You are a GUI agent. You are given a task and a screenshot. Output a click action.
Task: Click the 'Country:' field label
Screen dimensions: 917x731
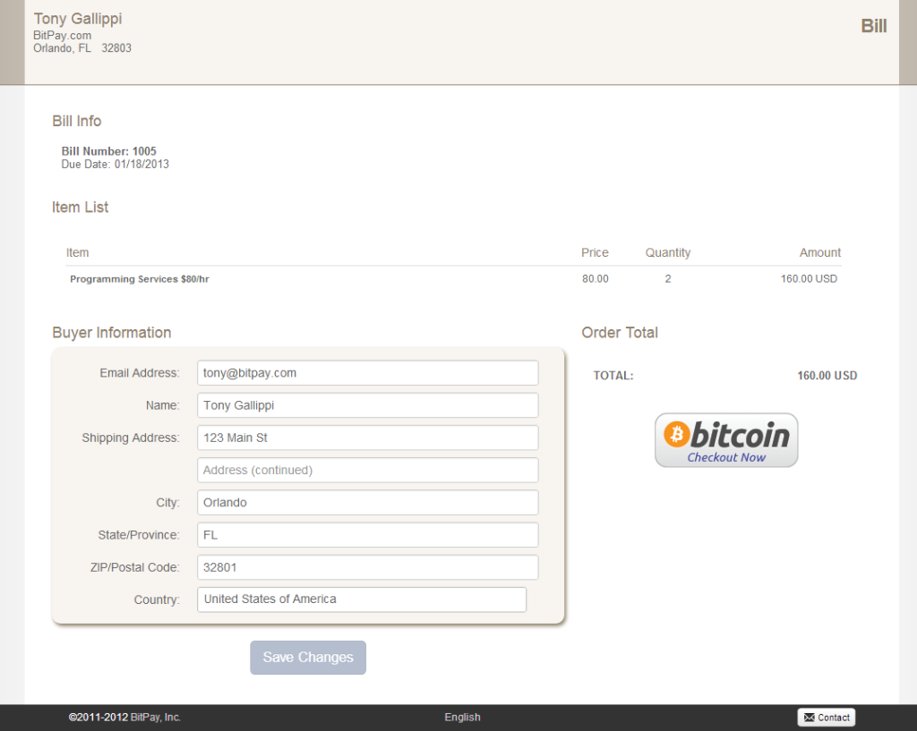pos(156,600)
